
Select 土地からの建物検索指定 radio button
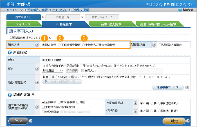[83, 45]
